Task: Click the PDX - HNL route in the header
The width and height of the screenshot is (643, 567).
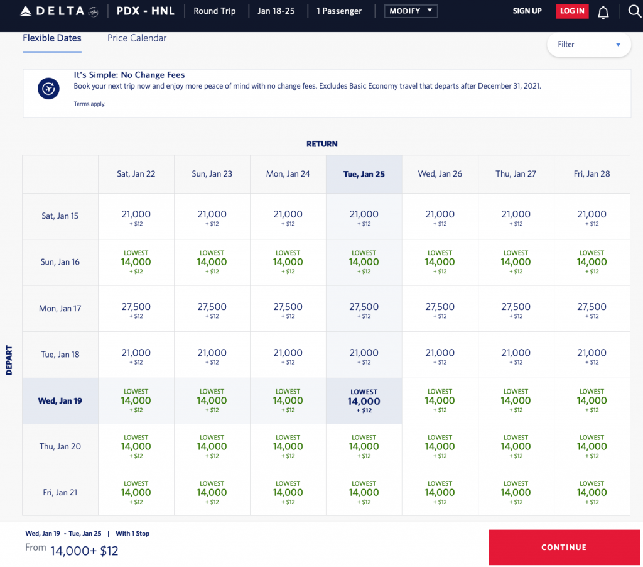Action: [x=145, y=11]
